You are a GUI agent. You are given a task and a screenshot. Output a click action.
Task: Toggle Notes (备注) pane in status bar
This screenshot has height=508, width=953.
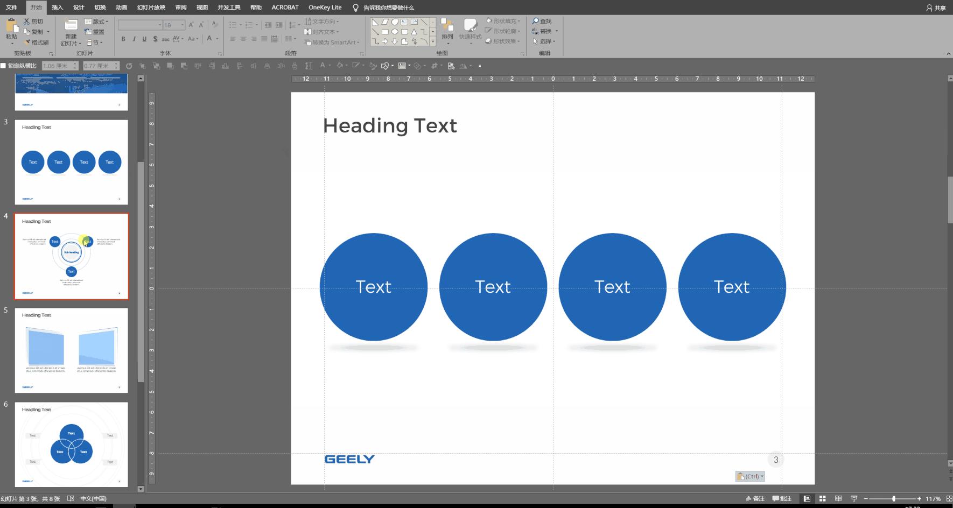point(755,499)
